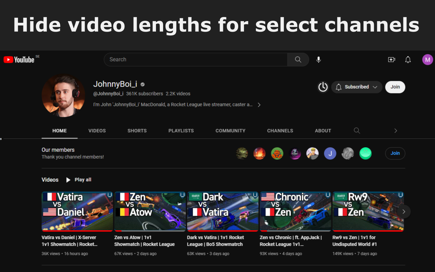Show next videos with carousel arrow

[x=404, y=211]
